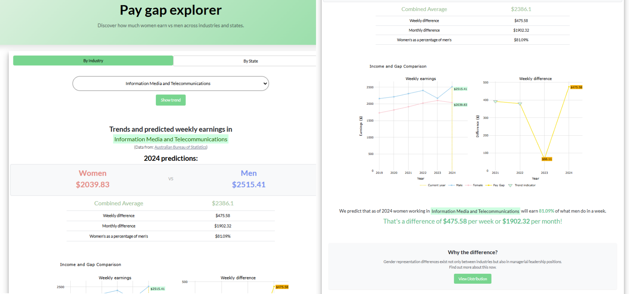This screenshot has height=294, width=629.
Task: Open the Information Media and Telecommunications industry dropdown
Action: [171, 83]
